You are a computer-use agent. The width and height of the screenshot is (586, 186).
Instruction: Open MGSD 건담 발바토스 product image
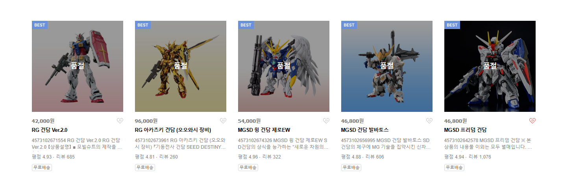coord(387,66)
